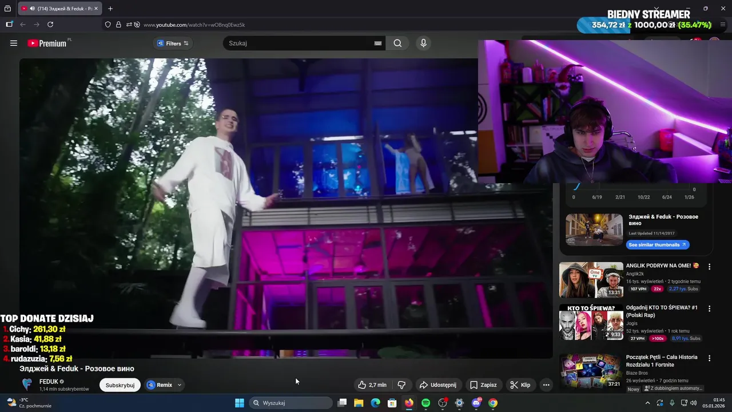
Task: Open more actions three-dot menu under video
Action: pos(546,385)
